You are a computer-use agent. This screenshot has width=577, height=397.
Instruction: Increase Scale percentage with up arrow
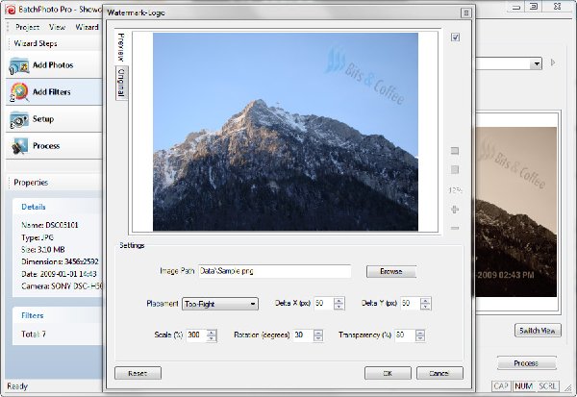pyautogui.click(x=212, y=332)
